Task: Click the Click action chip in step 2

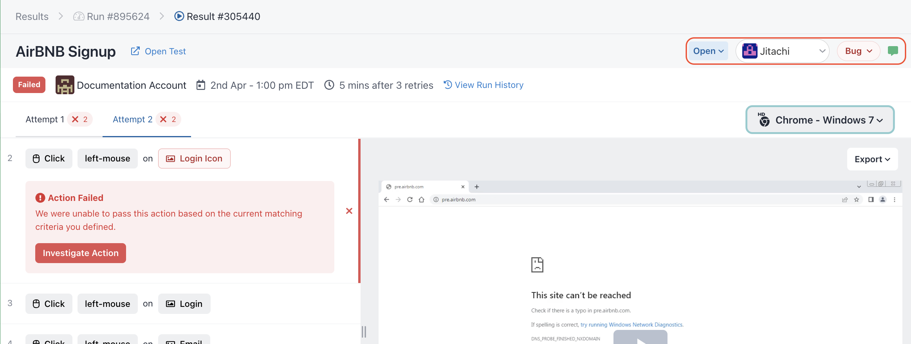Action: click(49, 158)
